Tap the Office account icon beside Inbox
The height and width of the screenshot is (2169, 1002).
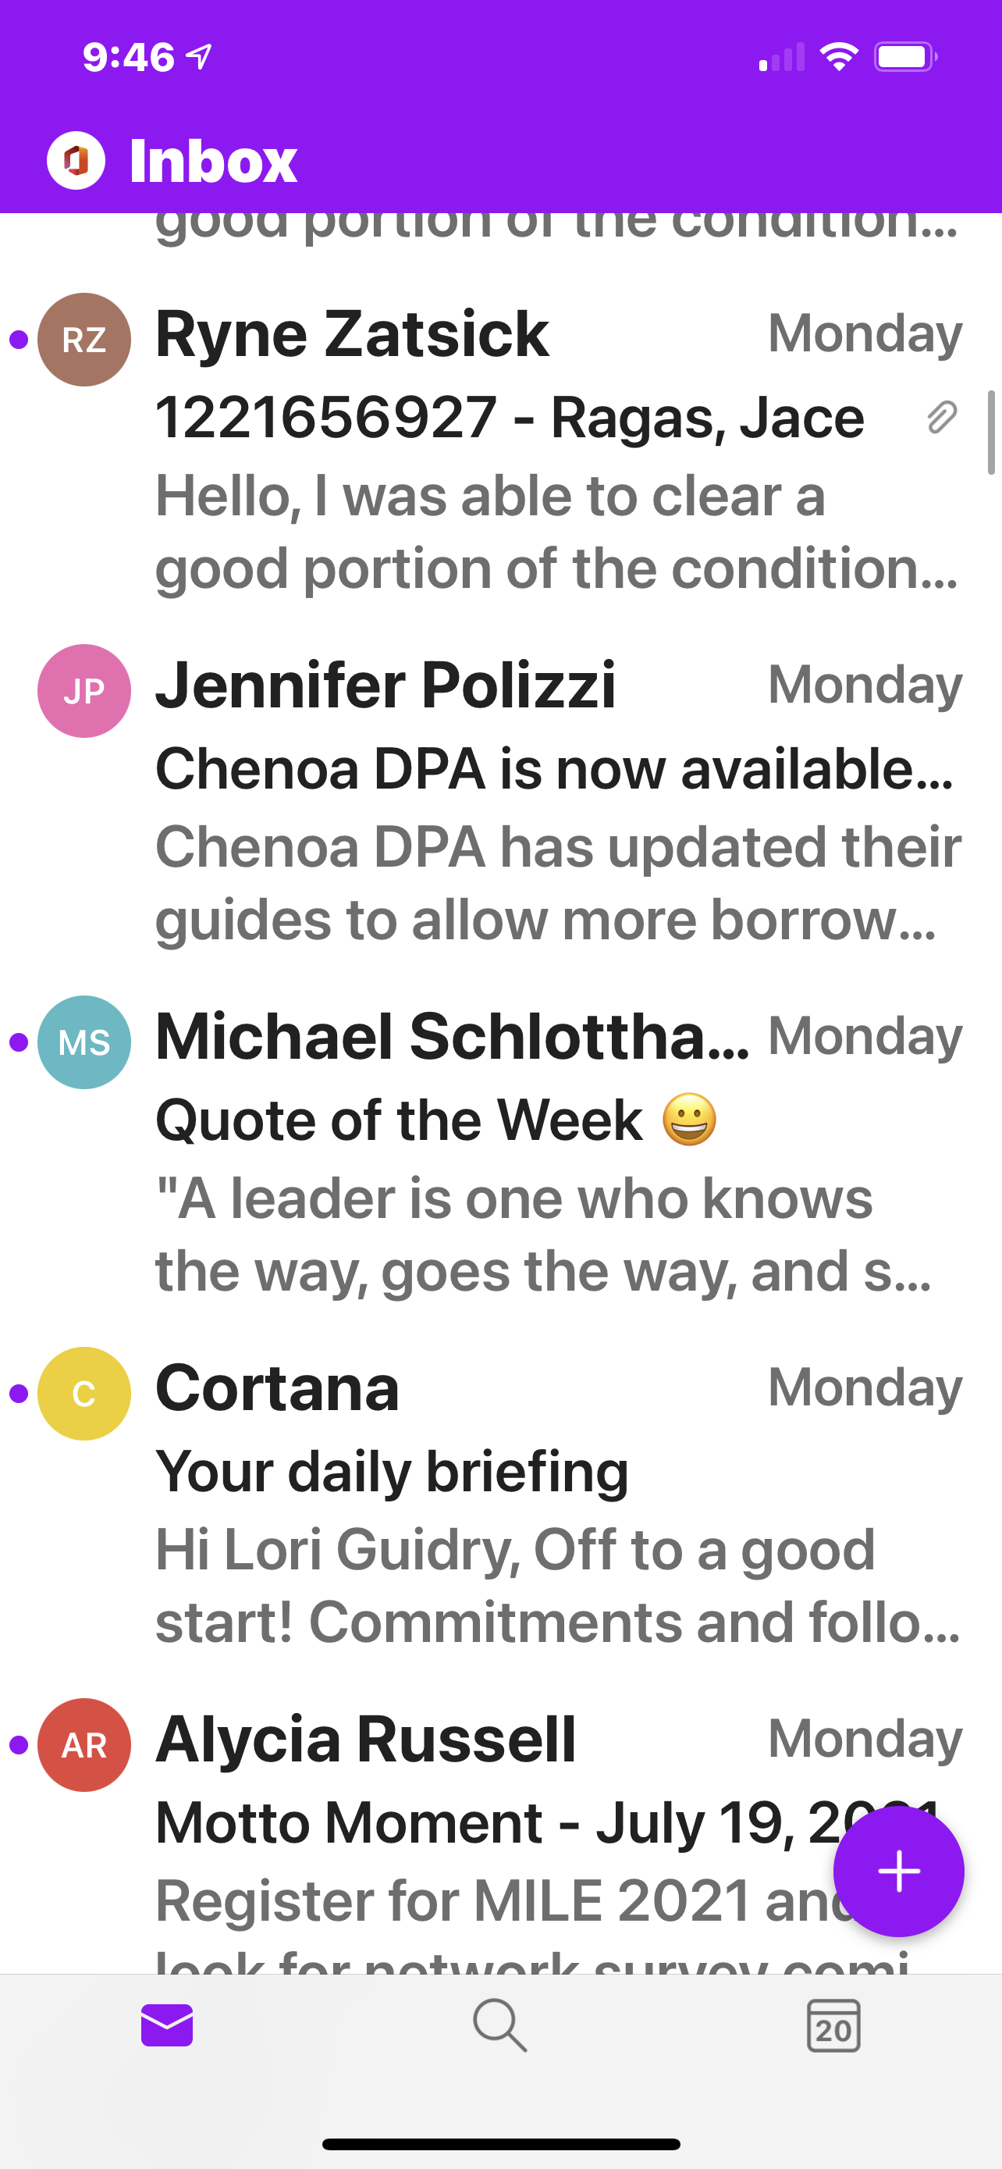76,160
